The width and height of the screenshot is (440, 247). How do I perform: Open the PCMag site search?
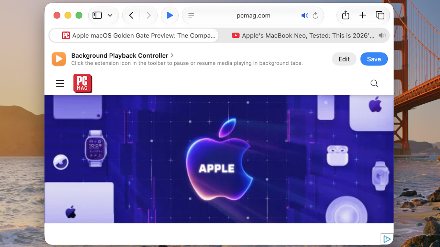point(374,83)
